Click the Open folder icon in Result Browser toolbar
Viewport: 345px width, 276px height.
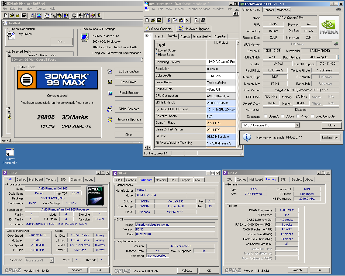[x=153, y=20]
